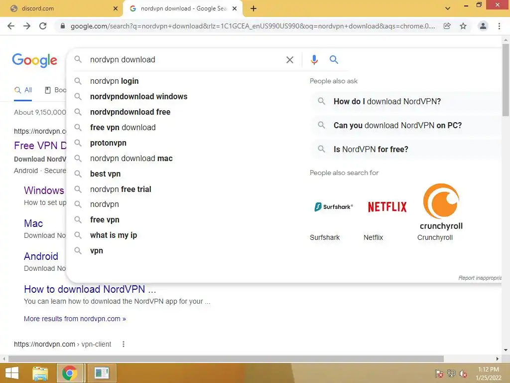Open the Windows sitelink

pos(44,191)
